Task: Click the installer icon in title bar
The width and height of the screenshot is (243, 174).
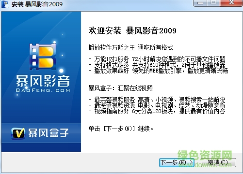Action: tap(5, 4)
